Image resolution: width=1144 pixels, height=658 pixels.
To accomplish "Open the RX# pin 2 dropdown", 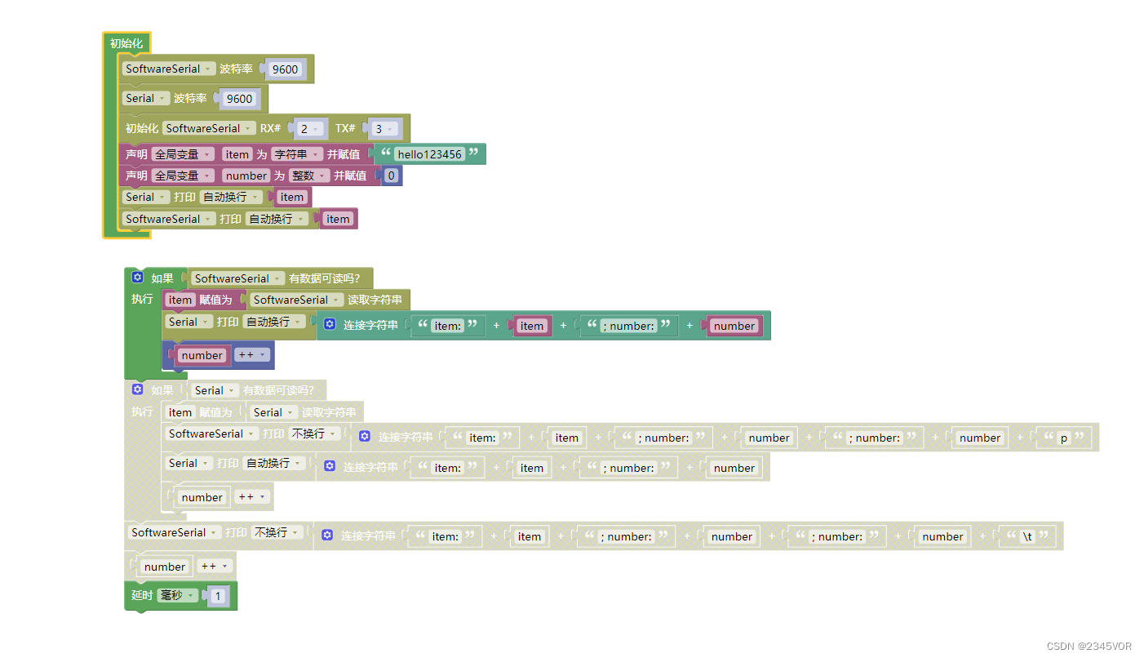I will click(310, 129).
